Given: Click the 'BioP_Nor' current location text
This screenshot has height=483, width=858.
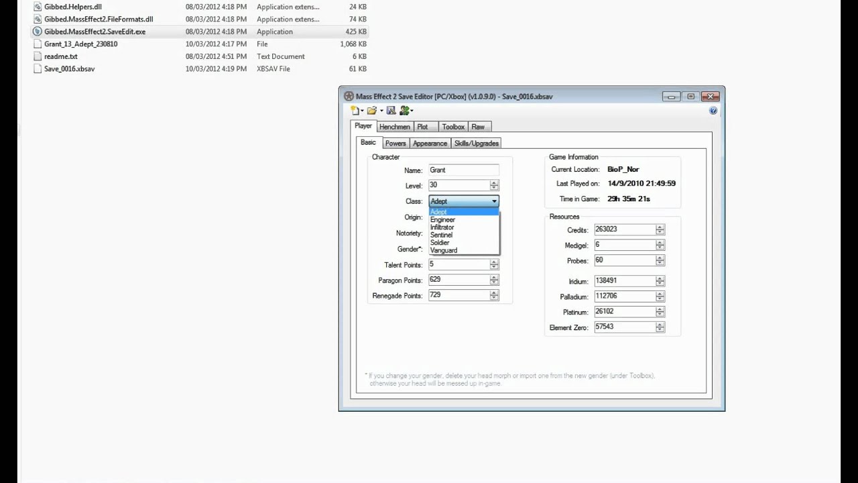Looking at the screenshot, I should pos(623,170).
